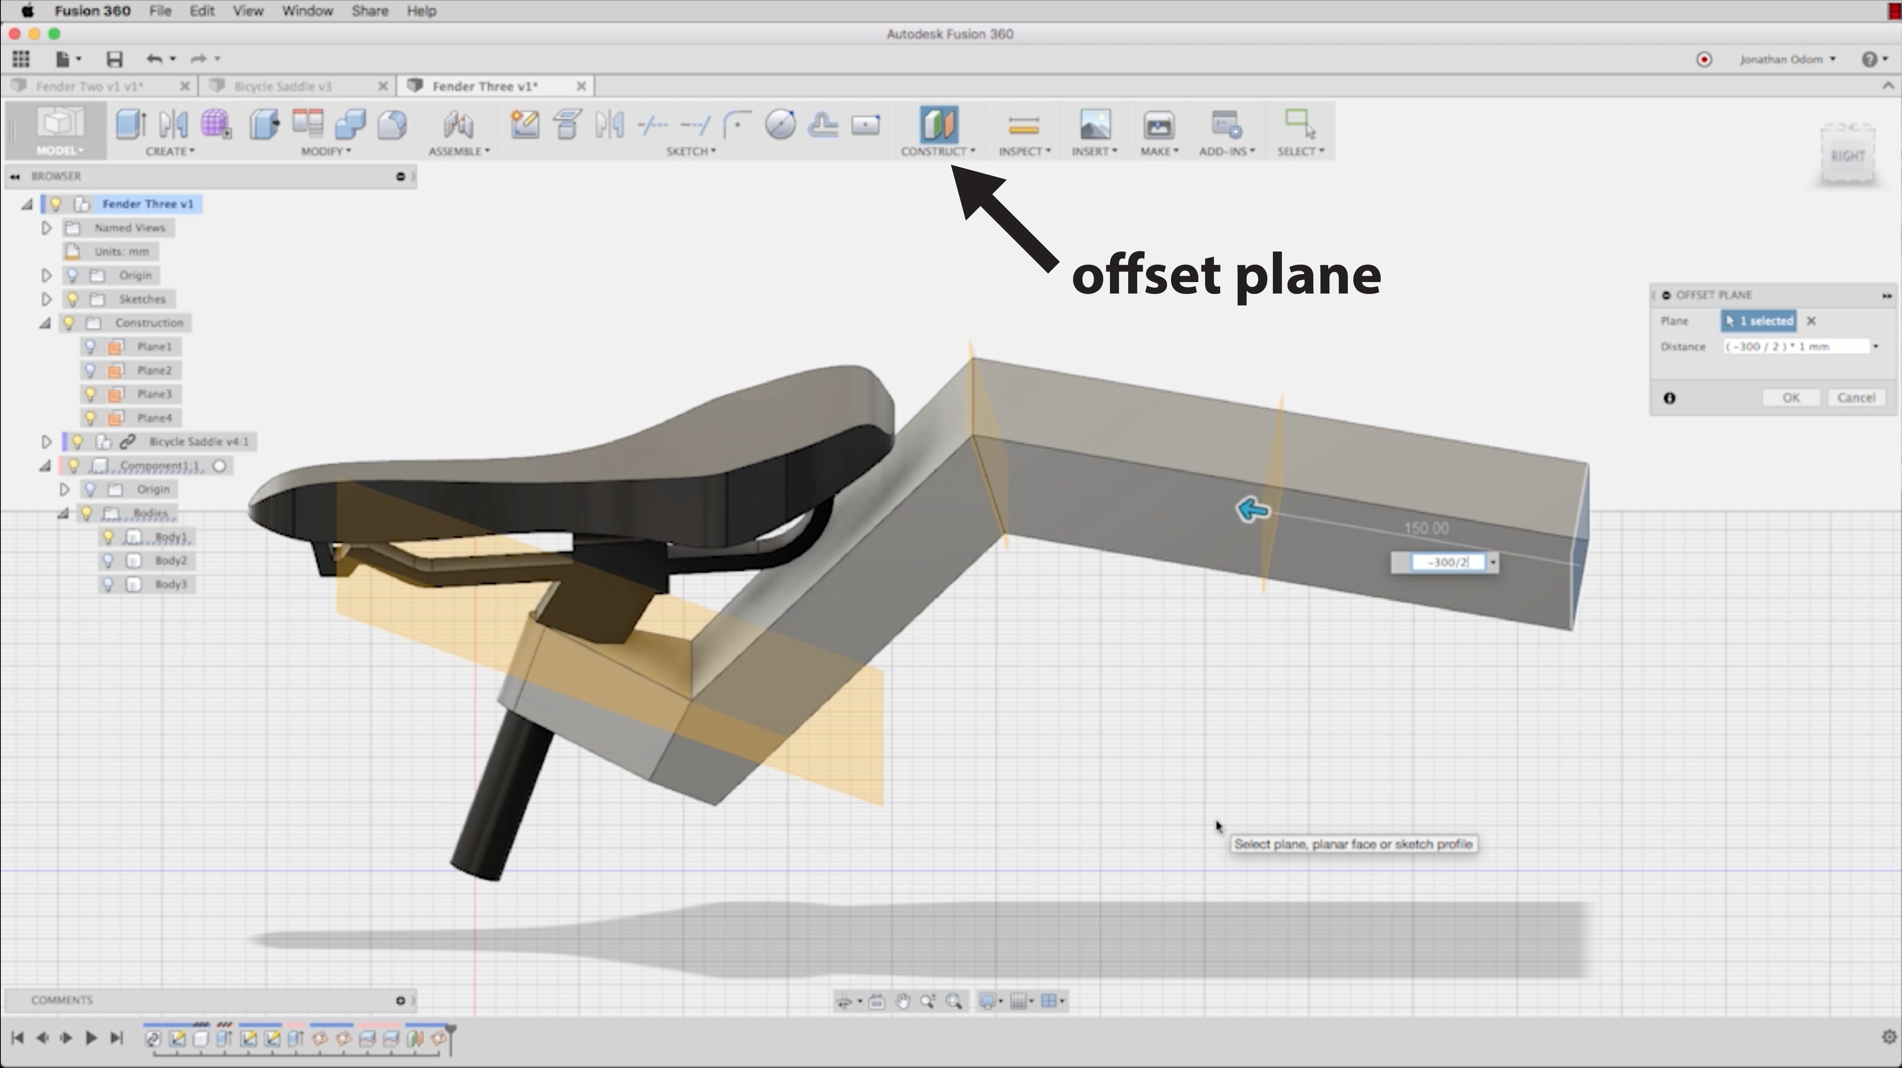The image size is (1902, 1068).
Task: Toggle visibility bulb for Body2
Action: point(109,560)
